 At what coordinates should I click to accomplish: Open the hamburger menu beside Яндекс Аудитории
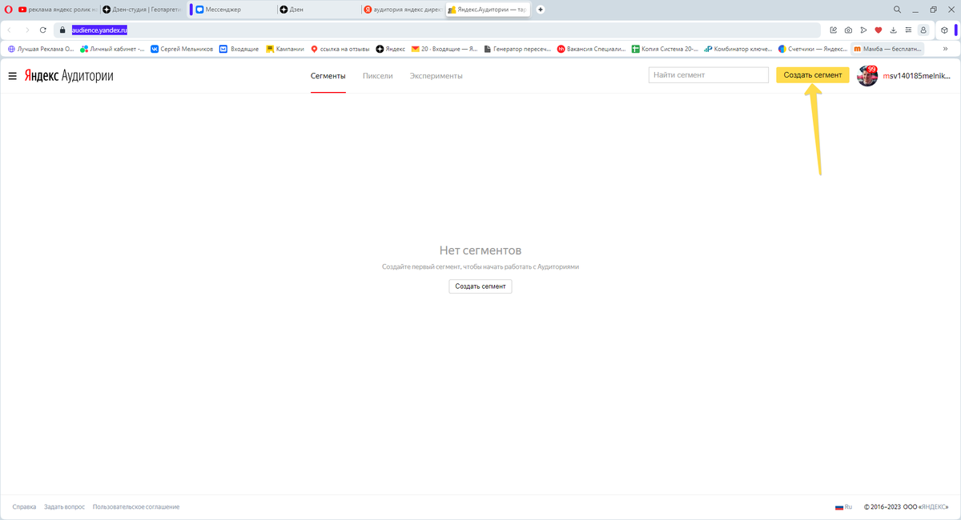click(x=12, y=76)
